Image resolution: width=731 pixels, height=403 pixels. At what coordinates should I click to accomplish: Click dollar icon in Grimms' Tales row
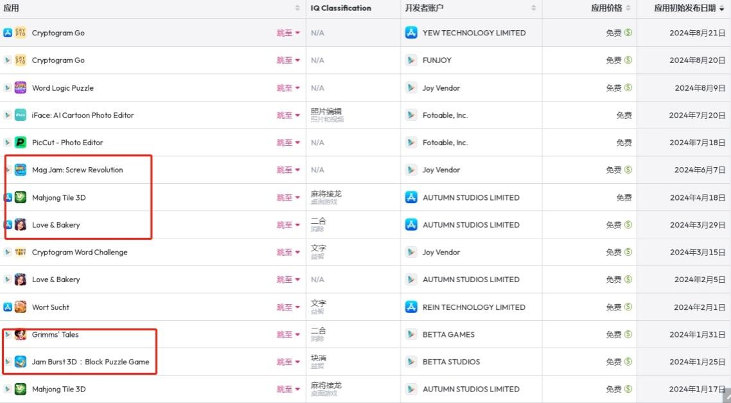628,334
